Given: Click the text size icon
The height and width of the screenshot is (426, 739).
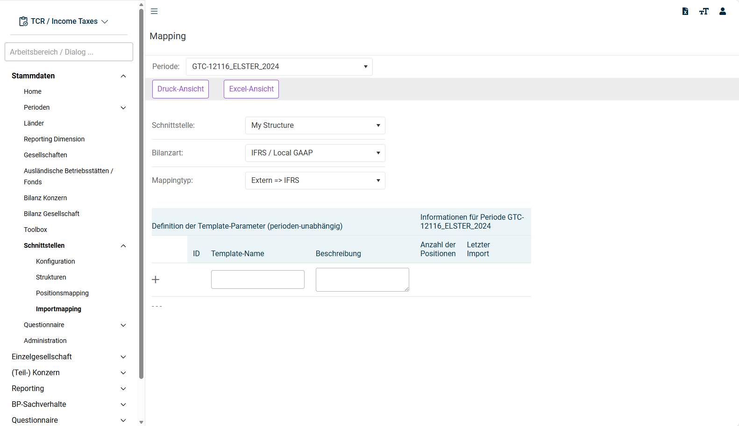Looking at the screenshot, I should [x=703, y=11].
